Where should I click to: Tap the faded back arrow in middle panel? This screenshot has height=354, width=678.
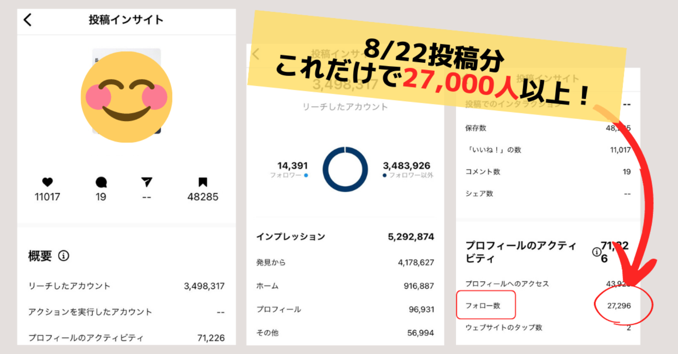[x=255, y=54]
